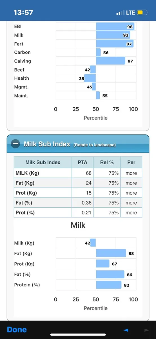Screen dimensions: 156x339
Task: Open 'more' for Prot (%) row
Action: 131,213
